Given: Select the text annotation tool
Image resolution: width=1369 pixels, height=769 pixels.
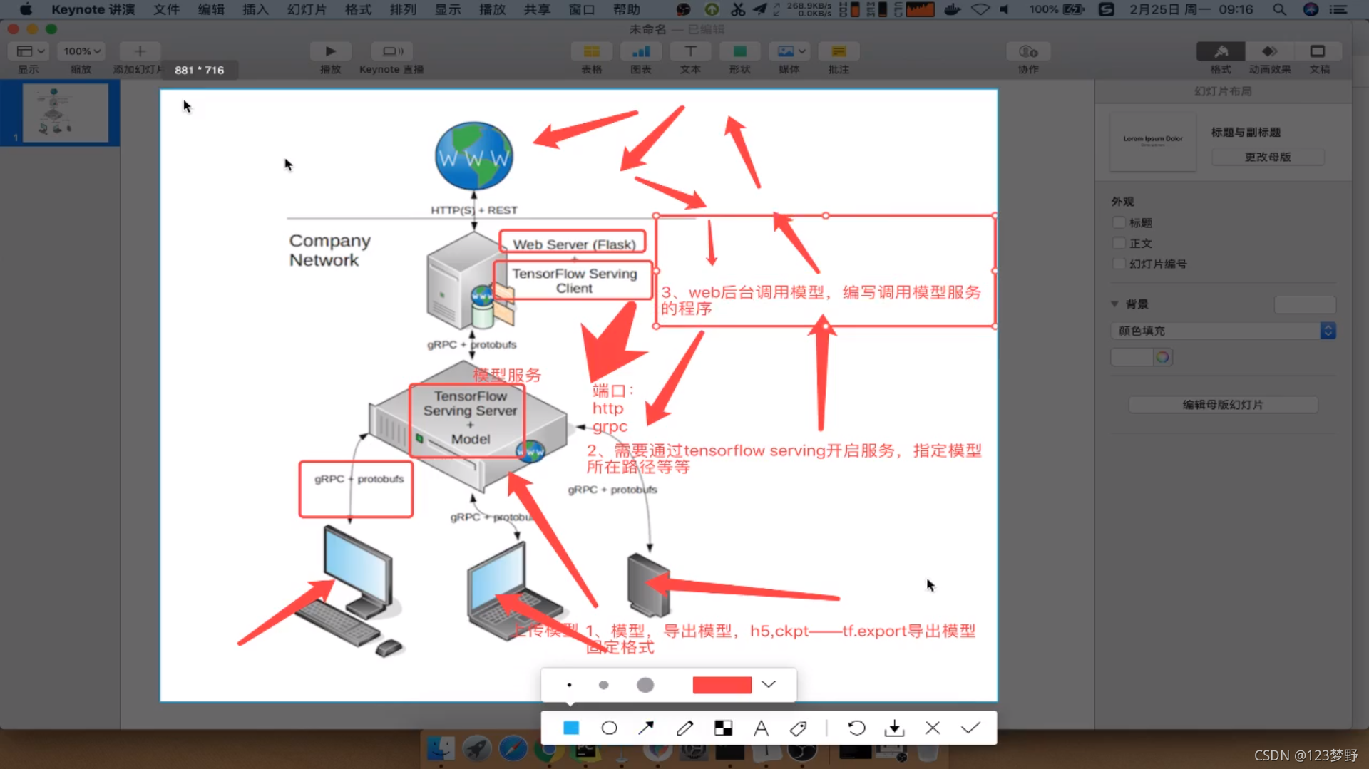Looking at the screenshot, I should (761, 728).
